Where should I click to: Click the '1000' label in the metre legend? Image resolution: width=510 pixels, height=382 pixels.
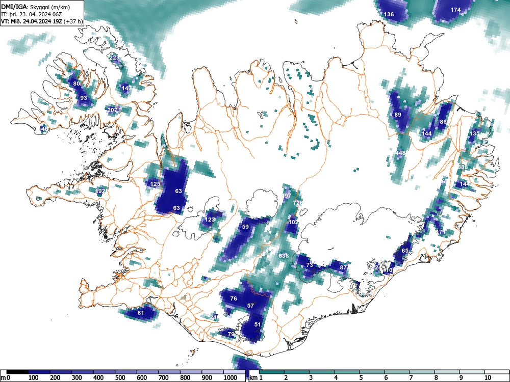click(x=231, y=377)
